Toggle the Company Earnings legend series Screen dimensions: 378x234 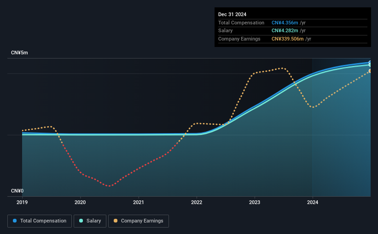pyautogui.click(x=139, y=221)
